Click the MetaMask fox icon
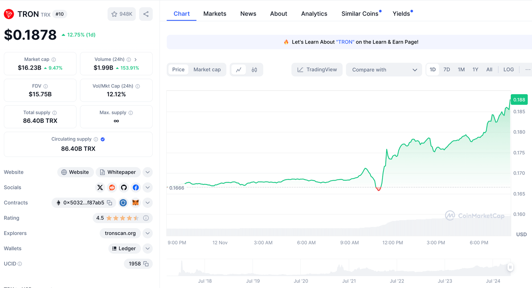 [135, 203]
